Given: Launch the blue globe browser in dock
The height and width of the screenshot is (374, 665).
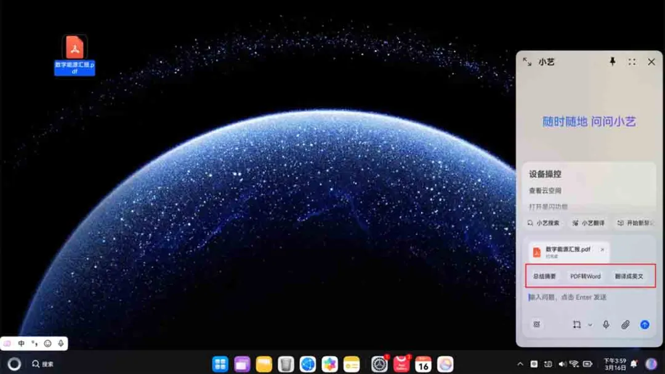Looking at the screenshot, I should click(x=308, y=364).
